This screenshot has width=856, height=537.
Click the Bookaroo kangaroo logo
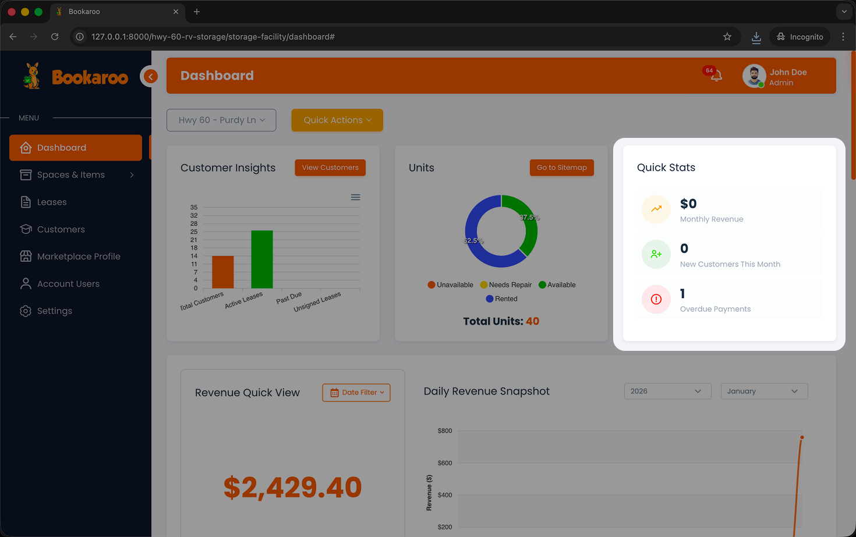(x=32, y=76)
